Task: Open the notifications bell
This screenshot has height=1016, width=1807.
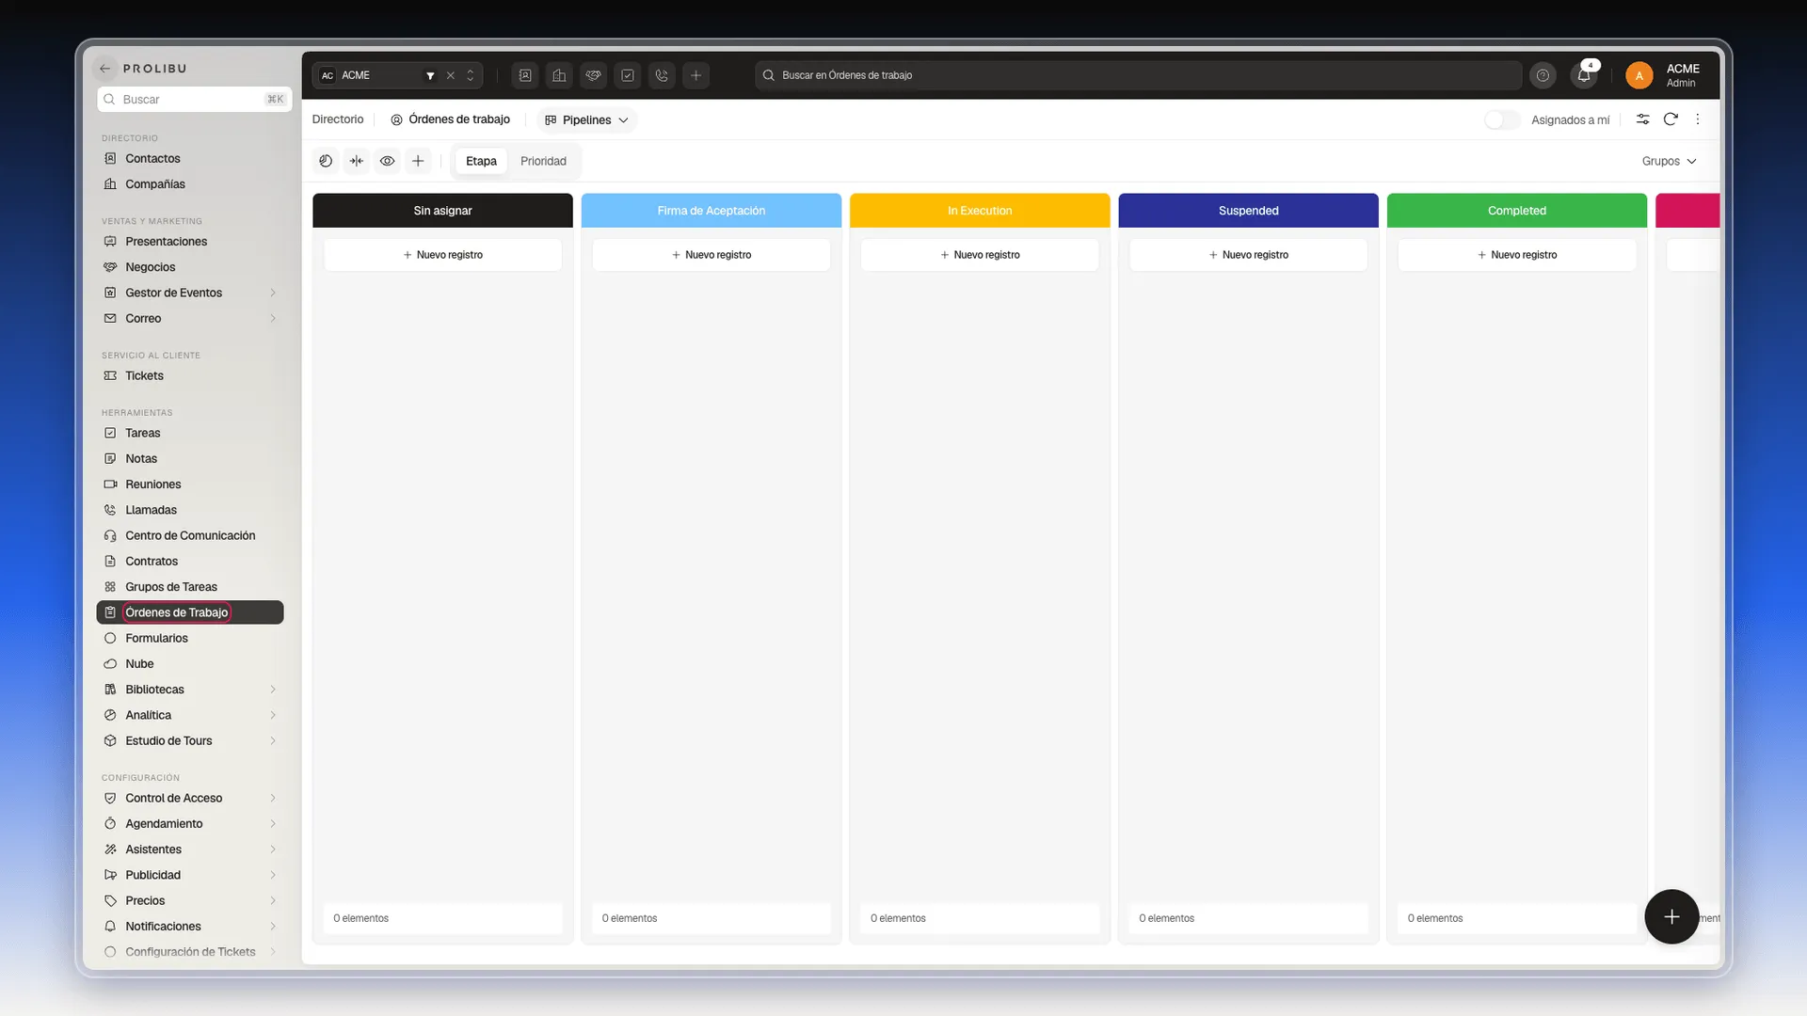Action: click(x=1585, y=75)
